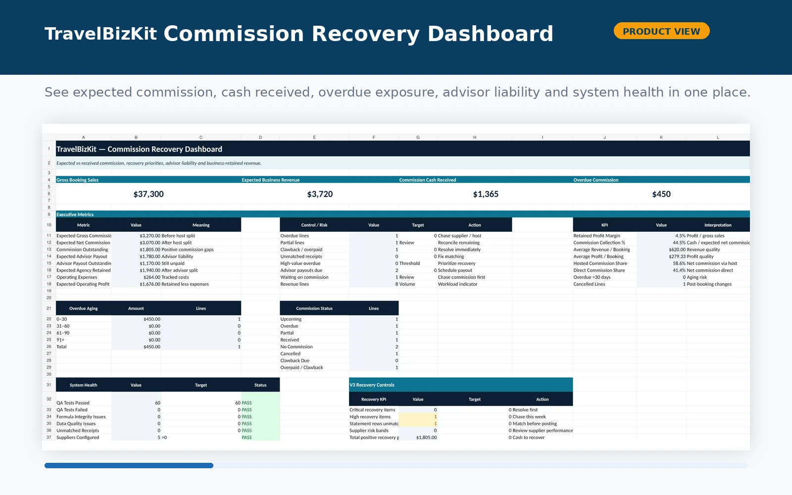Select the column L header

click(718, 137)
